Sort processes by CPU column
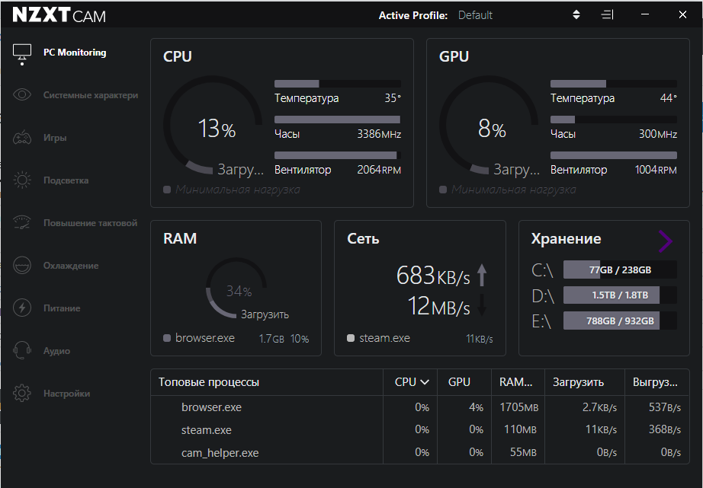 tap(412, 382)
